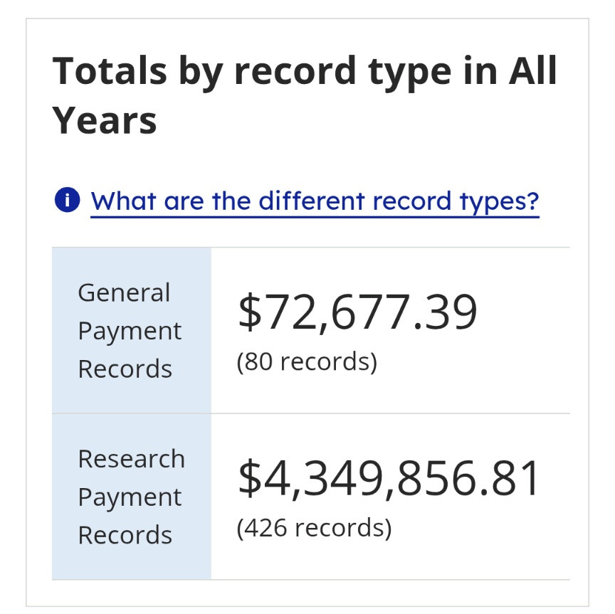Click the word 'Years' in the heading
Image resolution: width=615 pixels, height=614 pixels.
(x=105, y=121)
